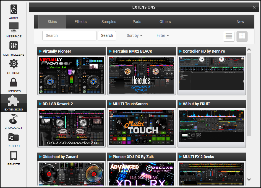Viewport: 261px width, 188px height.
Task: Click blue arrow next to V8 but by FRUiT
Action: click(x=180, y=104)
